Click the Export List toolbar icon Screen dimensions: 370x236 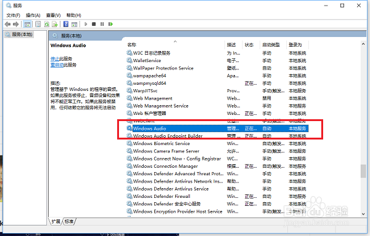coord(55,24)
